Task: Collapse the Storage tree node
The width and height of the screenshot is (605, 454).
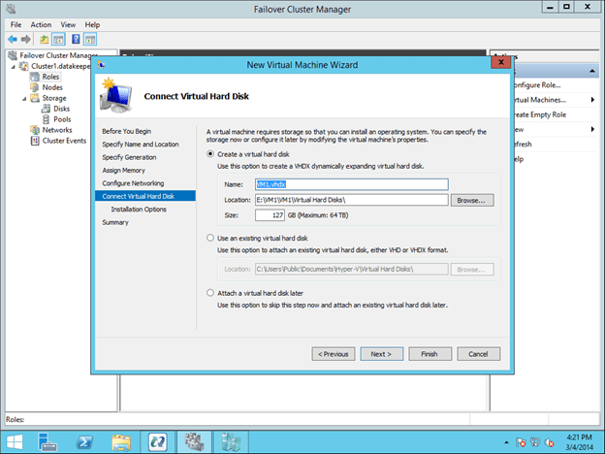Action: pos(24,98)
